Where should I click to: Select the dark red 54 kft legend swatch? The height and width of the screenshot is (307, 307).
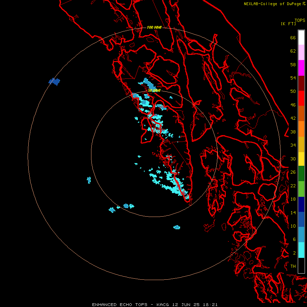(301, 83)
